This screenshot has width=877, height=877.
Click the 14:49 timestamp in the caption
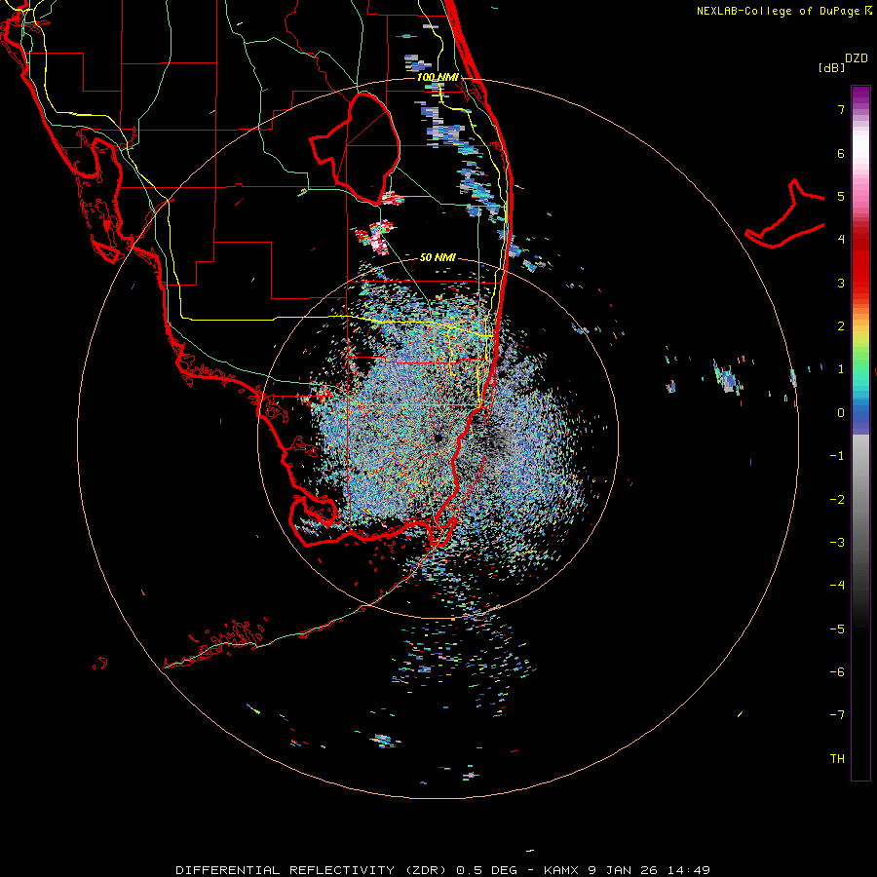689,870
